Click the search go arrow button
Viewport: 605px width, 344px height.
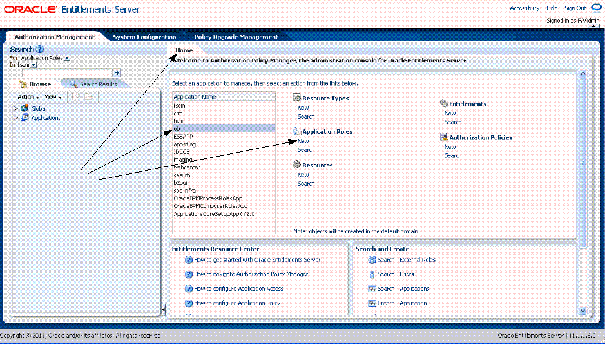pos(117,73)
